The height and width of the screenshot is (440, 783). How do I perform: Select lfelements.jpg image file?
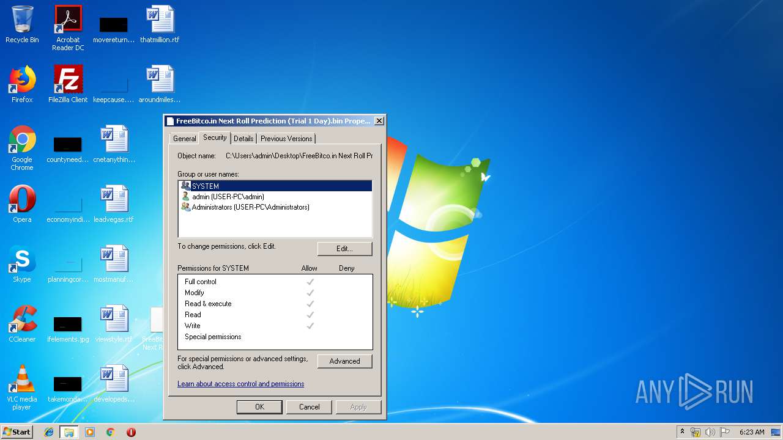[68, 328]
